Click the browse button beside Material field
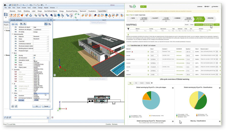The height and width of the screenshot is (131, 227). tap(48, 37)
